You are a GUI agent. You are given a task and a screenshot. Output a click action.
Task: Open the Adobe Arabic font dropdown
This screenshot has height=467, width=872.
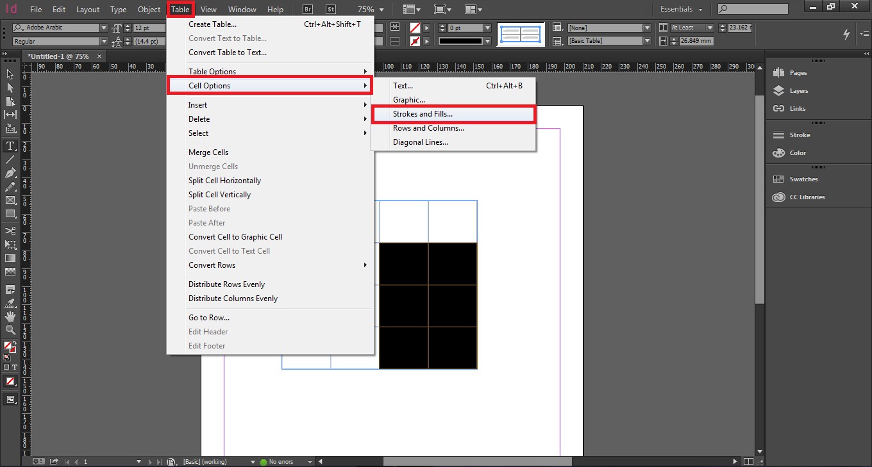pos(104,28)
